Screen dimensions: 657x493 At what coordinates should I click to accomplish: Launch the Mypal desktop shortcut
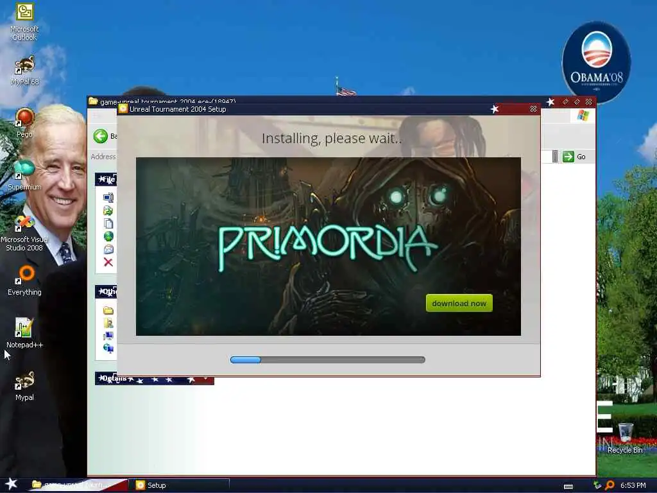click(24, 386)
